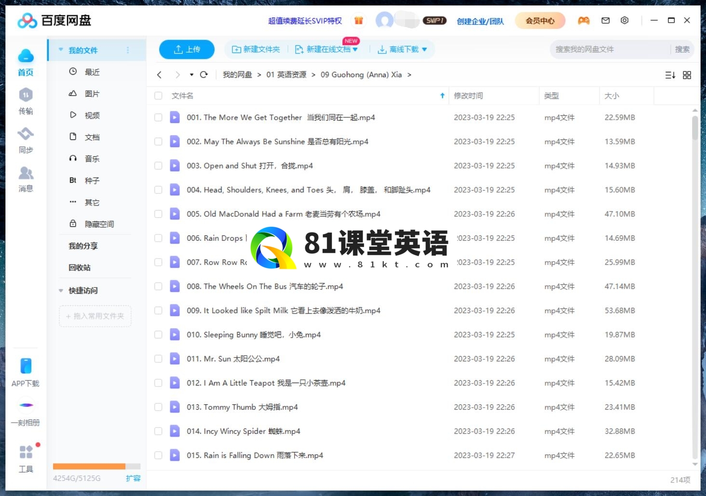Open the 首页 home cloud icon
The image size is (706, 496).
tap(26, 56)
